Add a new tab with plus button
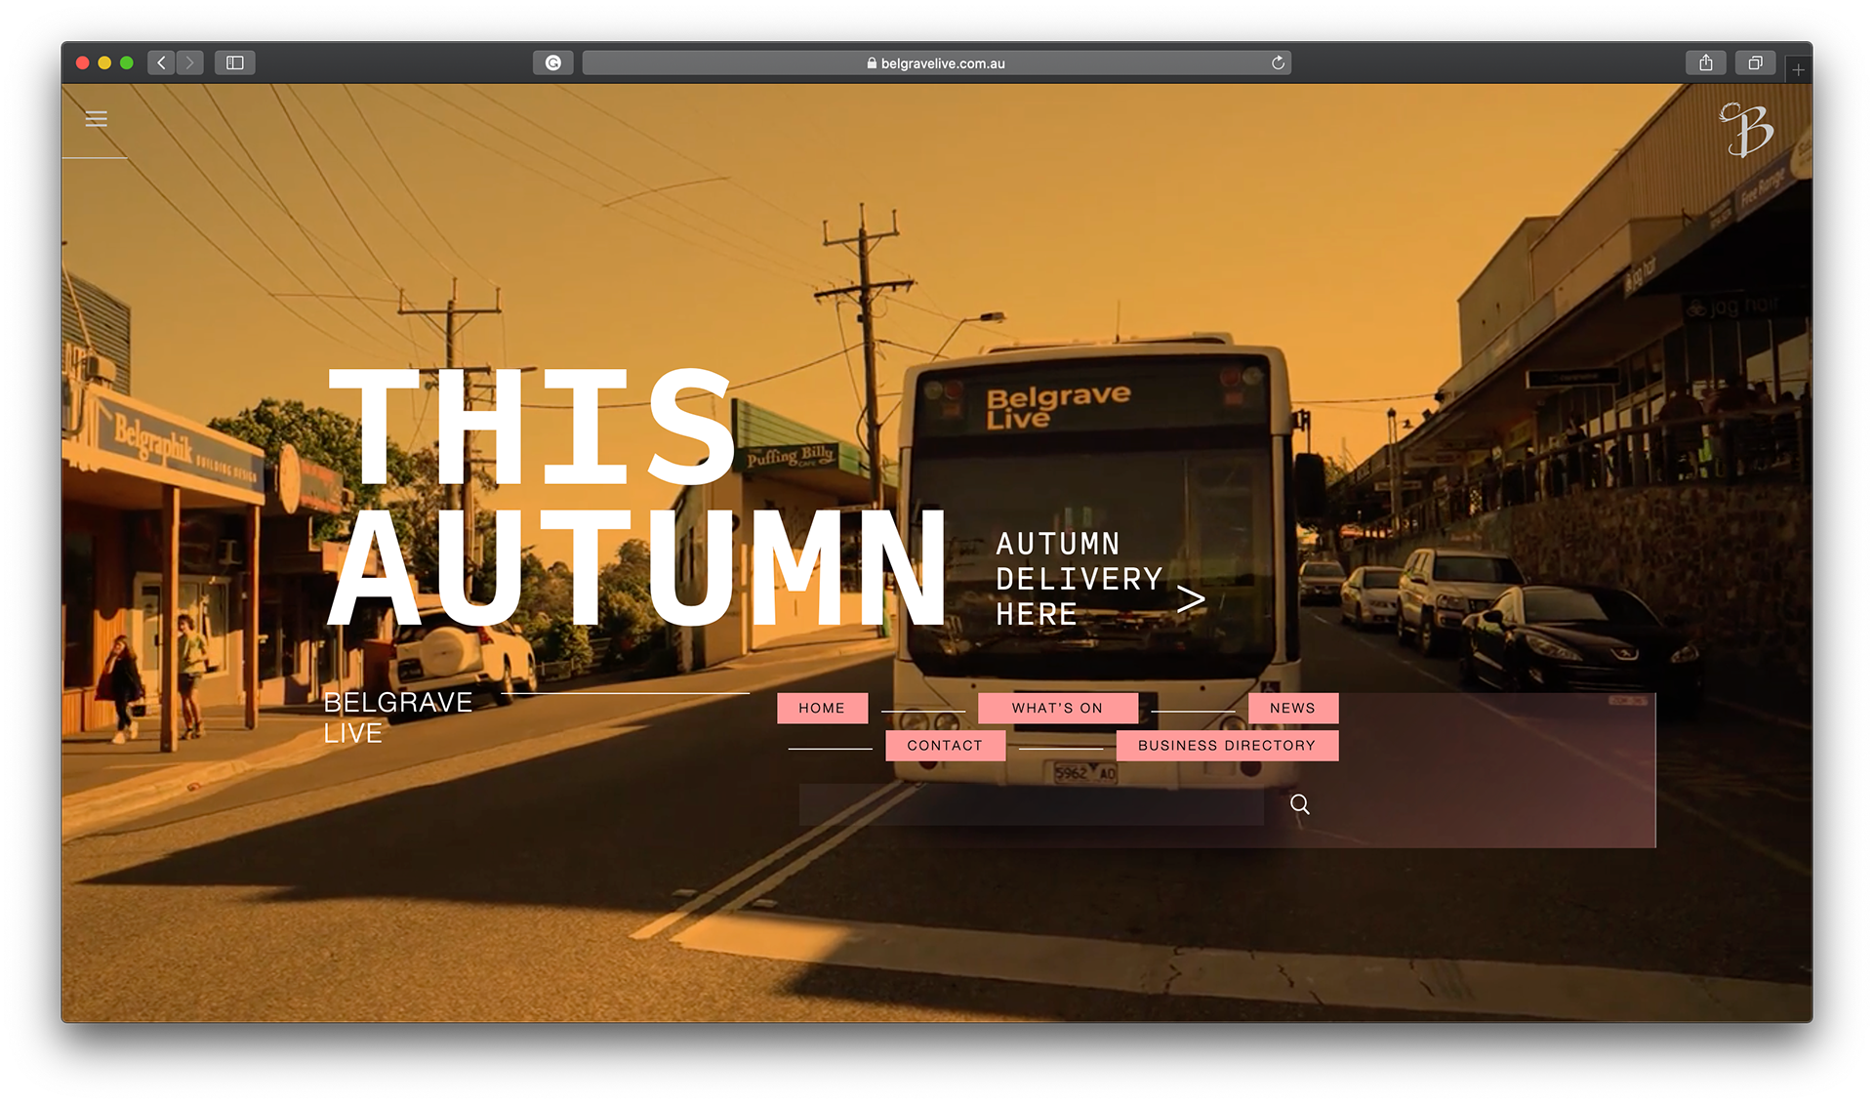Image resolution: width=1874 pixels, height=1104 pixels. pos(1798,69)
